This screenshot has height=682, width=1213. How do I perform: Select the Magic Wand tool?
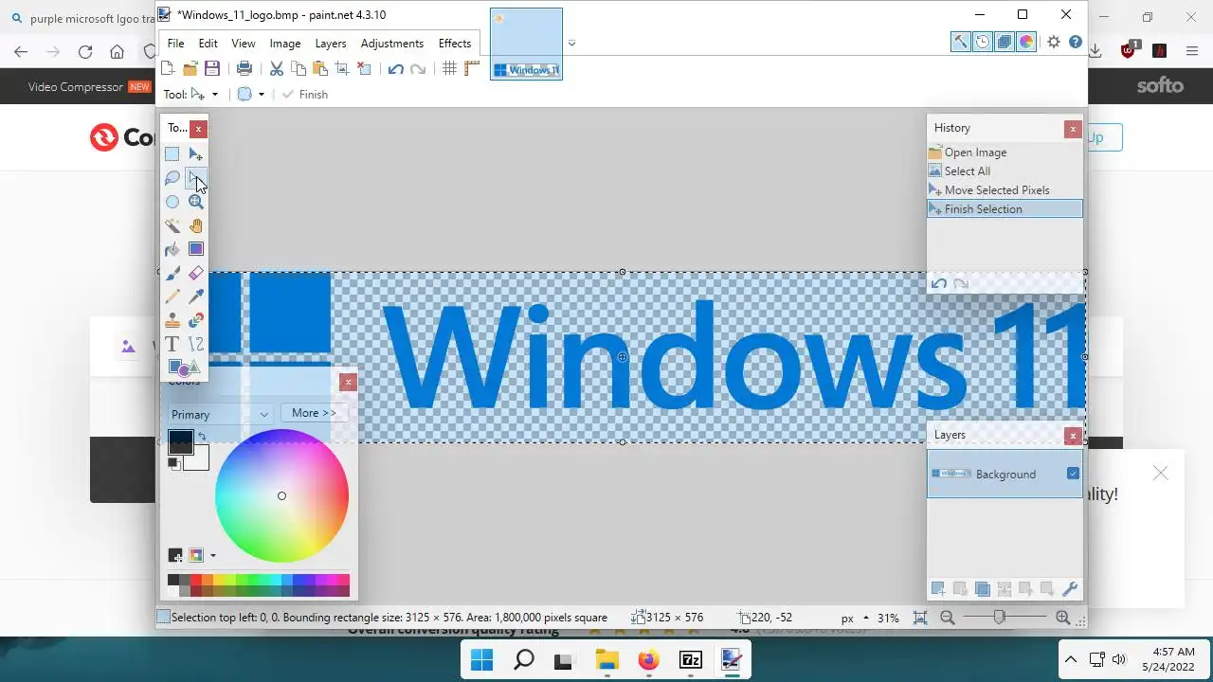click(x=172, y=225)
